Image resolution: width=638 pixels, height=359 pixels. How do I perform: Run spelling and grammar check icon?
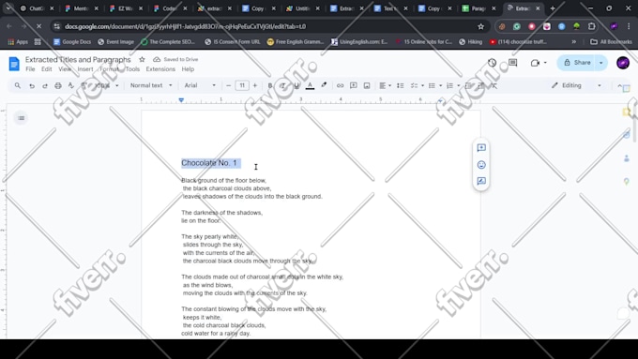71,85
